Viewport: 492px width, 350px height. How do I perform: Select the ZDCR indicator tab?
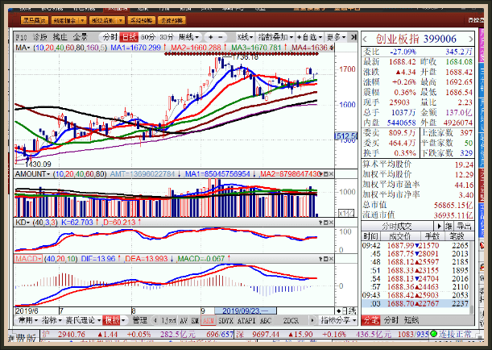tap(291, 320)
